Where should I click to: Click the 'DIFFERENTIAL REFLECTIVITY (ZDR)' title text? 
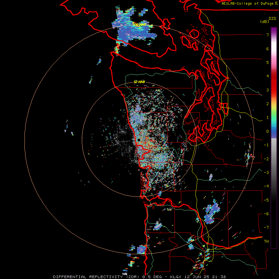click(x=97, y=277)
